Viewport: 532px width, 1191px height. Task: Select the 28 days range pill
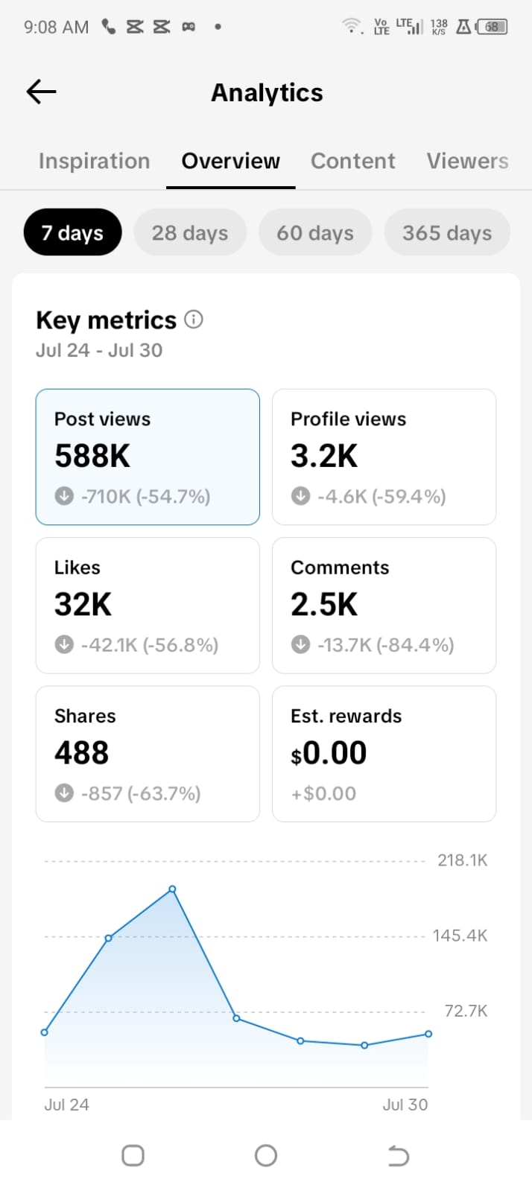[x=190, y=232]
